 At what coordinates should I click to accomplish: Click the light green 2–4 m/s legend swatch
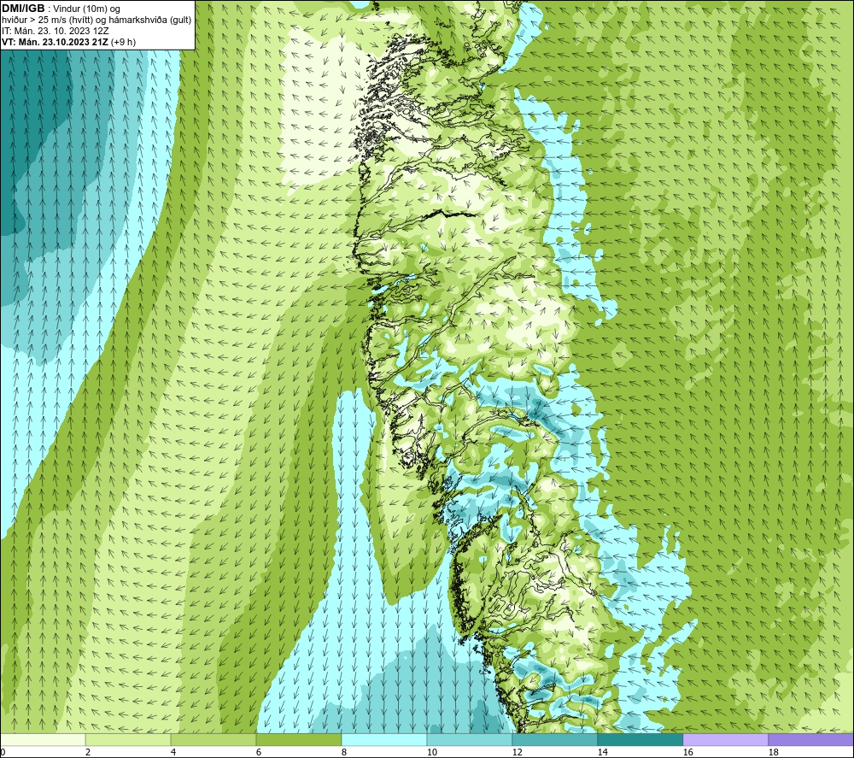click(128, 739)
